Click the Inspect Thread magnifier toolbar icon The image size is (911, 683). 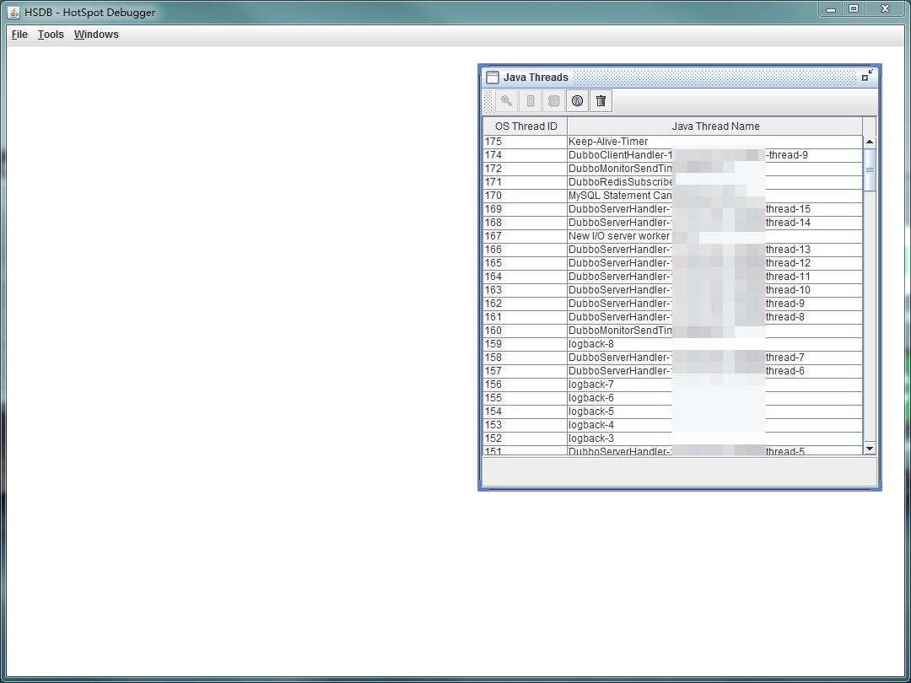(507, 101)
